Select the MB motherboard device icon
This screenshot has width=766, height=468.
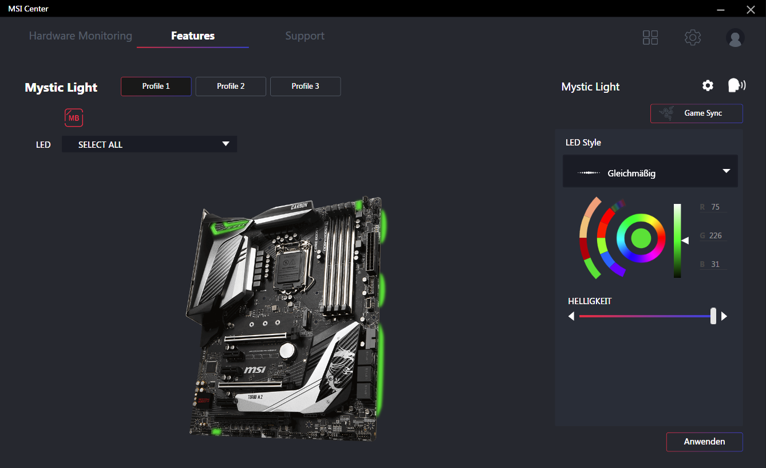[74, 117]
